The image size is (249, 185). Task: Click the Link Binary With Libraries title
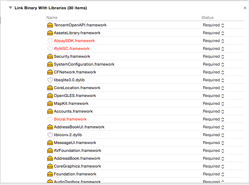click(x=51, y=8)
